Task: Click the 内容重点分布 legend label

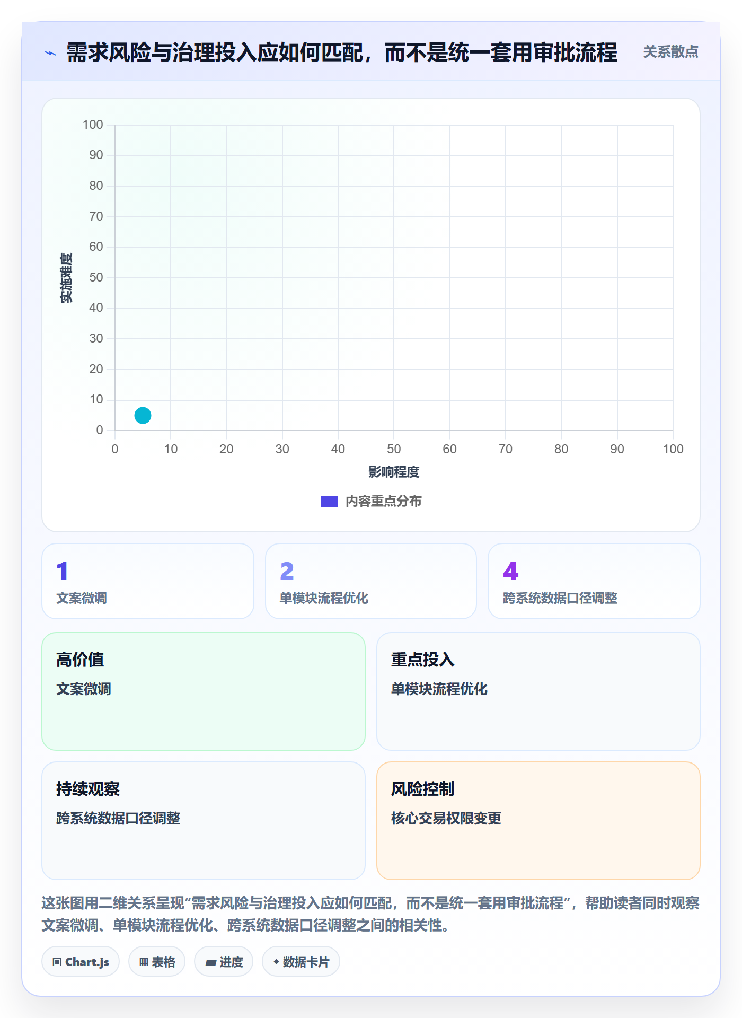Action: pos(383,501)
